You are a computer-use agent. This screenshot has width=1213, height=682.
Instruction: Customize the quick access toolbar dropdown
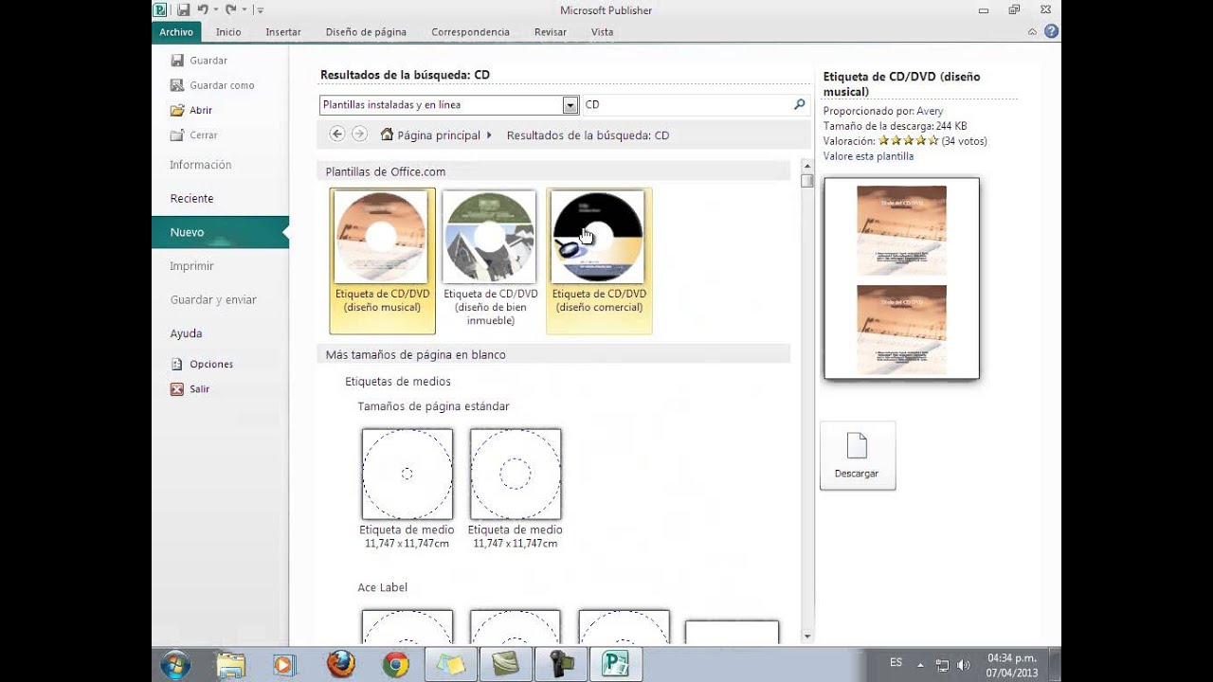261,9
